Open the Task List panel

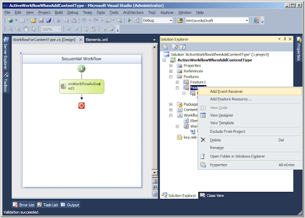pos(48,205)
